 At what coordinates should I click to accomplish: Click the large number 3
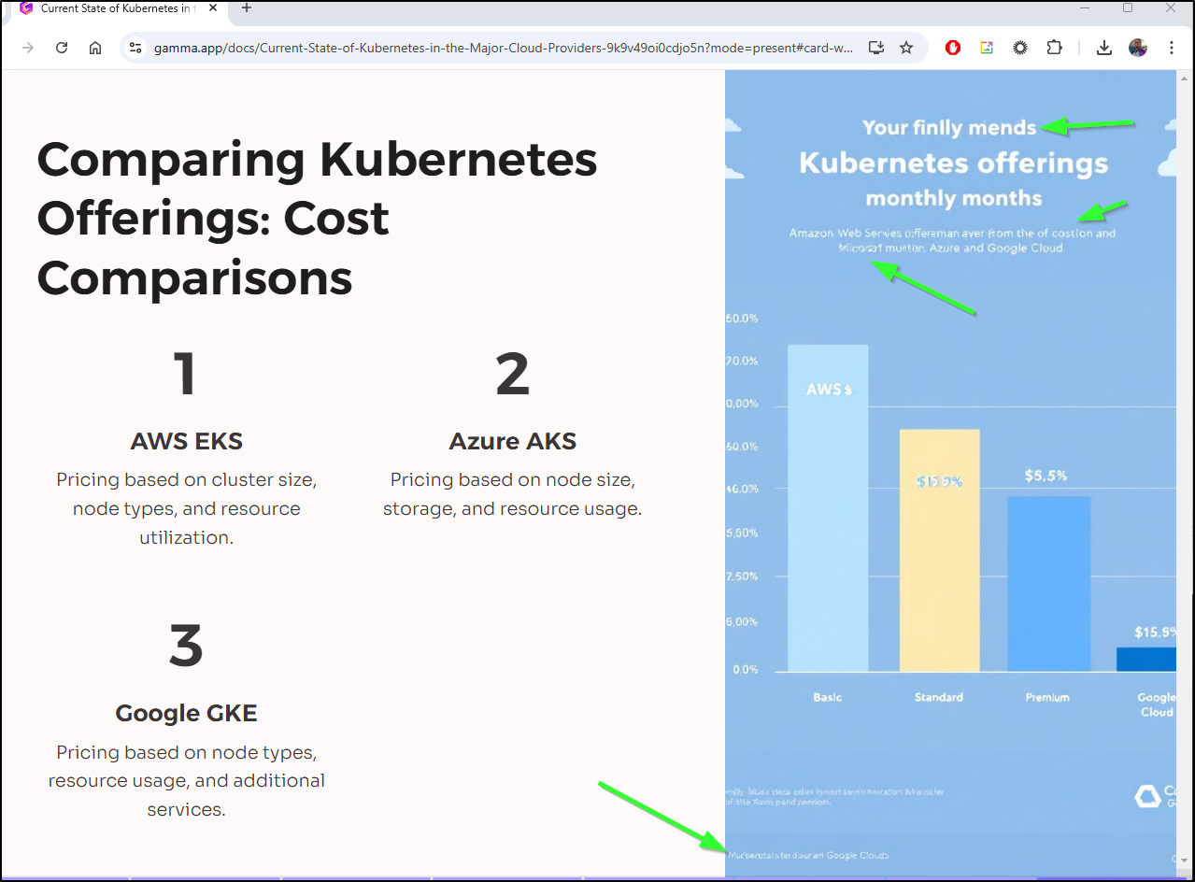pos(186,646)
